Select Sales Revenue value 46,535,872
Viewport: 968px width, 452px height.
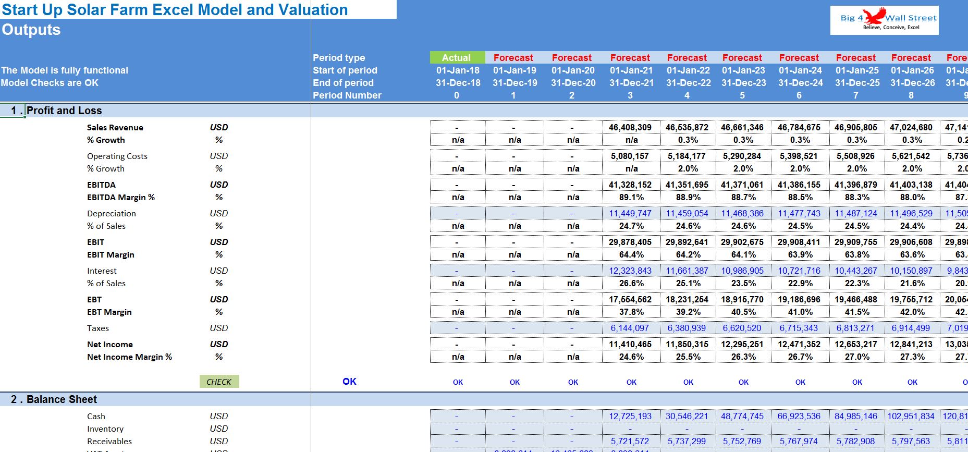(x=687, y=127)
